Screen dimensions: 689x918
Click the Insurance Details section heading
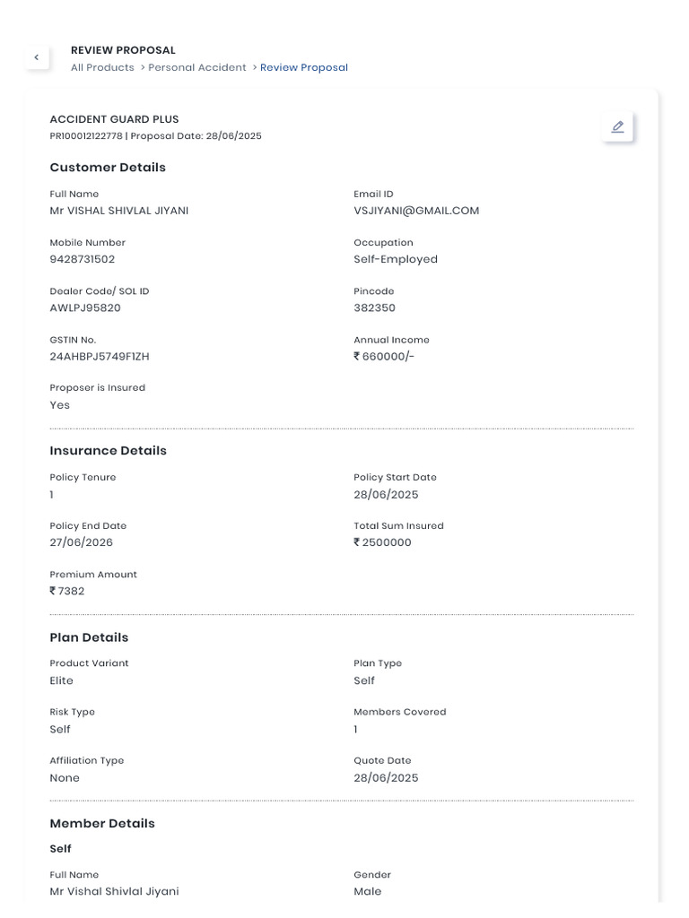(x=108, y=451)
